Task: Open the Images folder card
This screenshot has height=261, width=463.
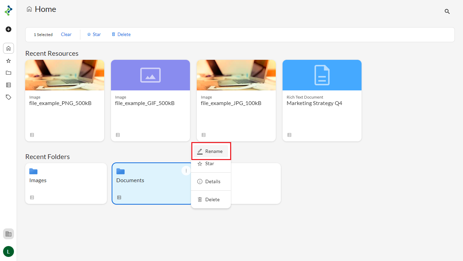Action: pos(66,184)
